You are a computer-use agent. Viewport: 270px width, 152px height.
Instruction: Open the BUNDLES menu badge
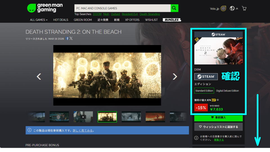(x=172, y=20)
